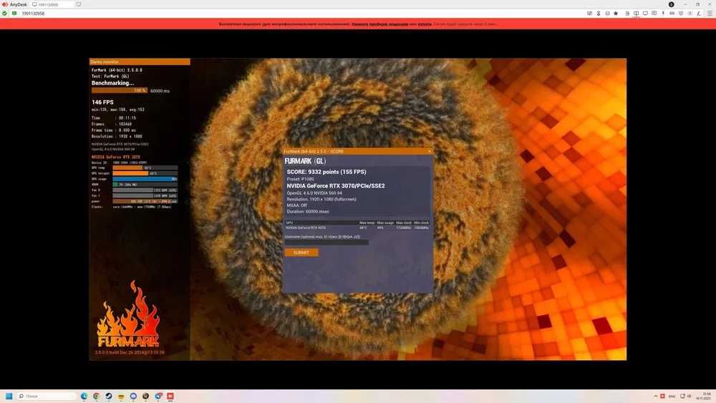The width and height of the screenshot is (716, 403).
Task: Open Steam from taskbar
Action: coord(109,396)
